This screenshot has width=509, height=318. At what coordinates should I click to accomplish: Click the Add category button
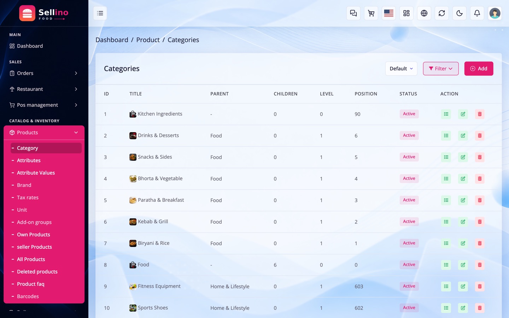pyautogui.click(x=479, y=69)
